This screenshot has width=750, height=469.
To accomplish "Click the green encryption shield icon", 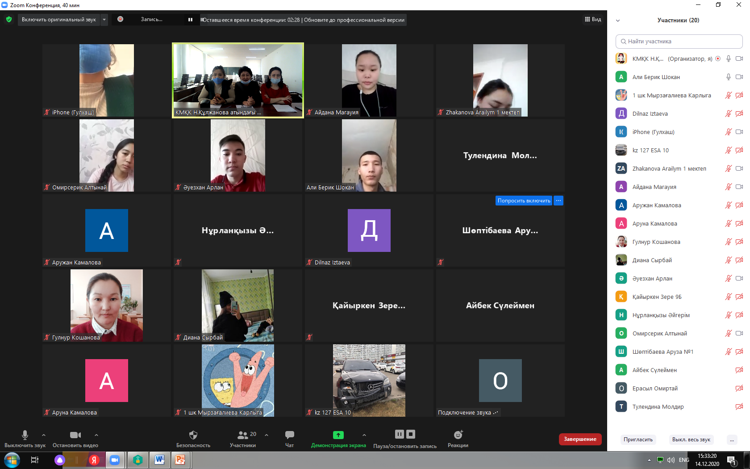I will 9,20.
